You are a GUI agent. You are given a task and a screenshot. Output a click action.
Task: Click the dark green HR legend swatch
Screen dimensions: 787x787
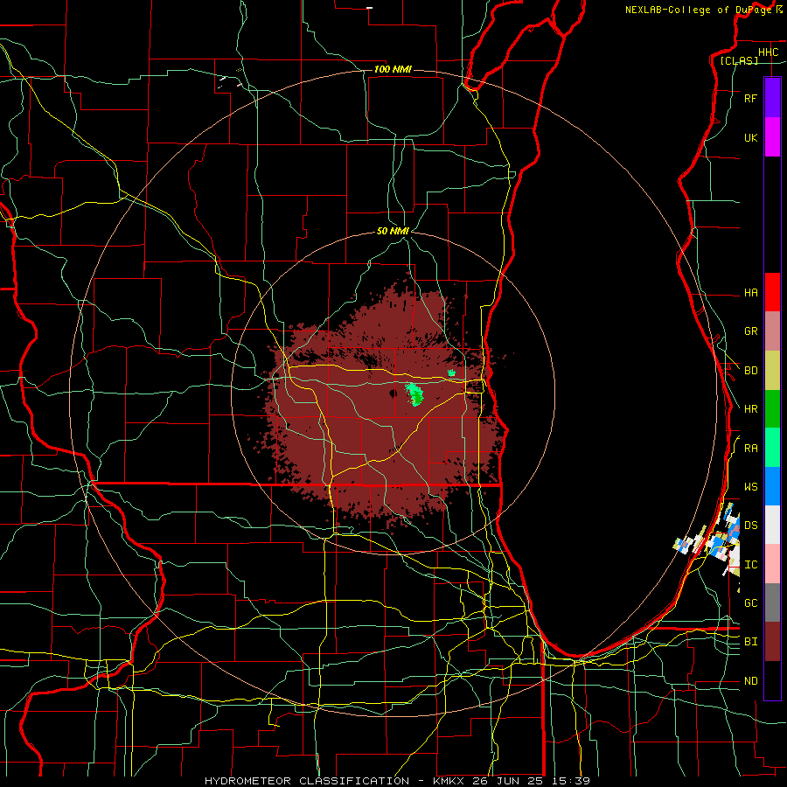click(772, 408)
